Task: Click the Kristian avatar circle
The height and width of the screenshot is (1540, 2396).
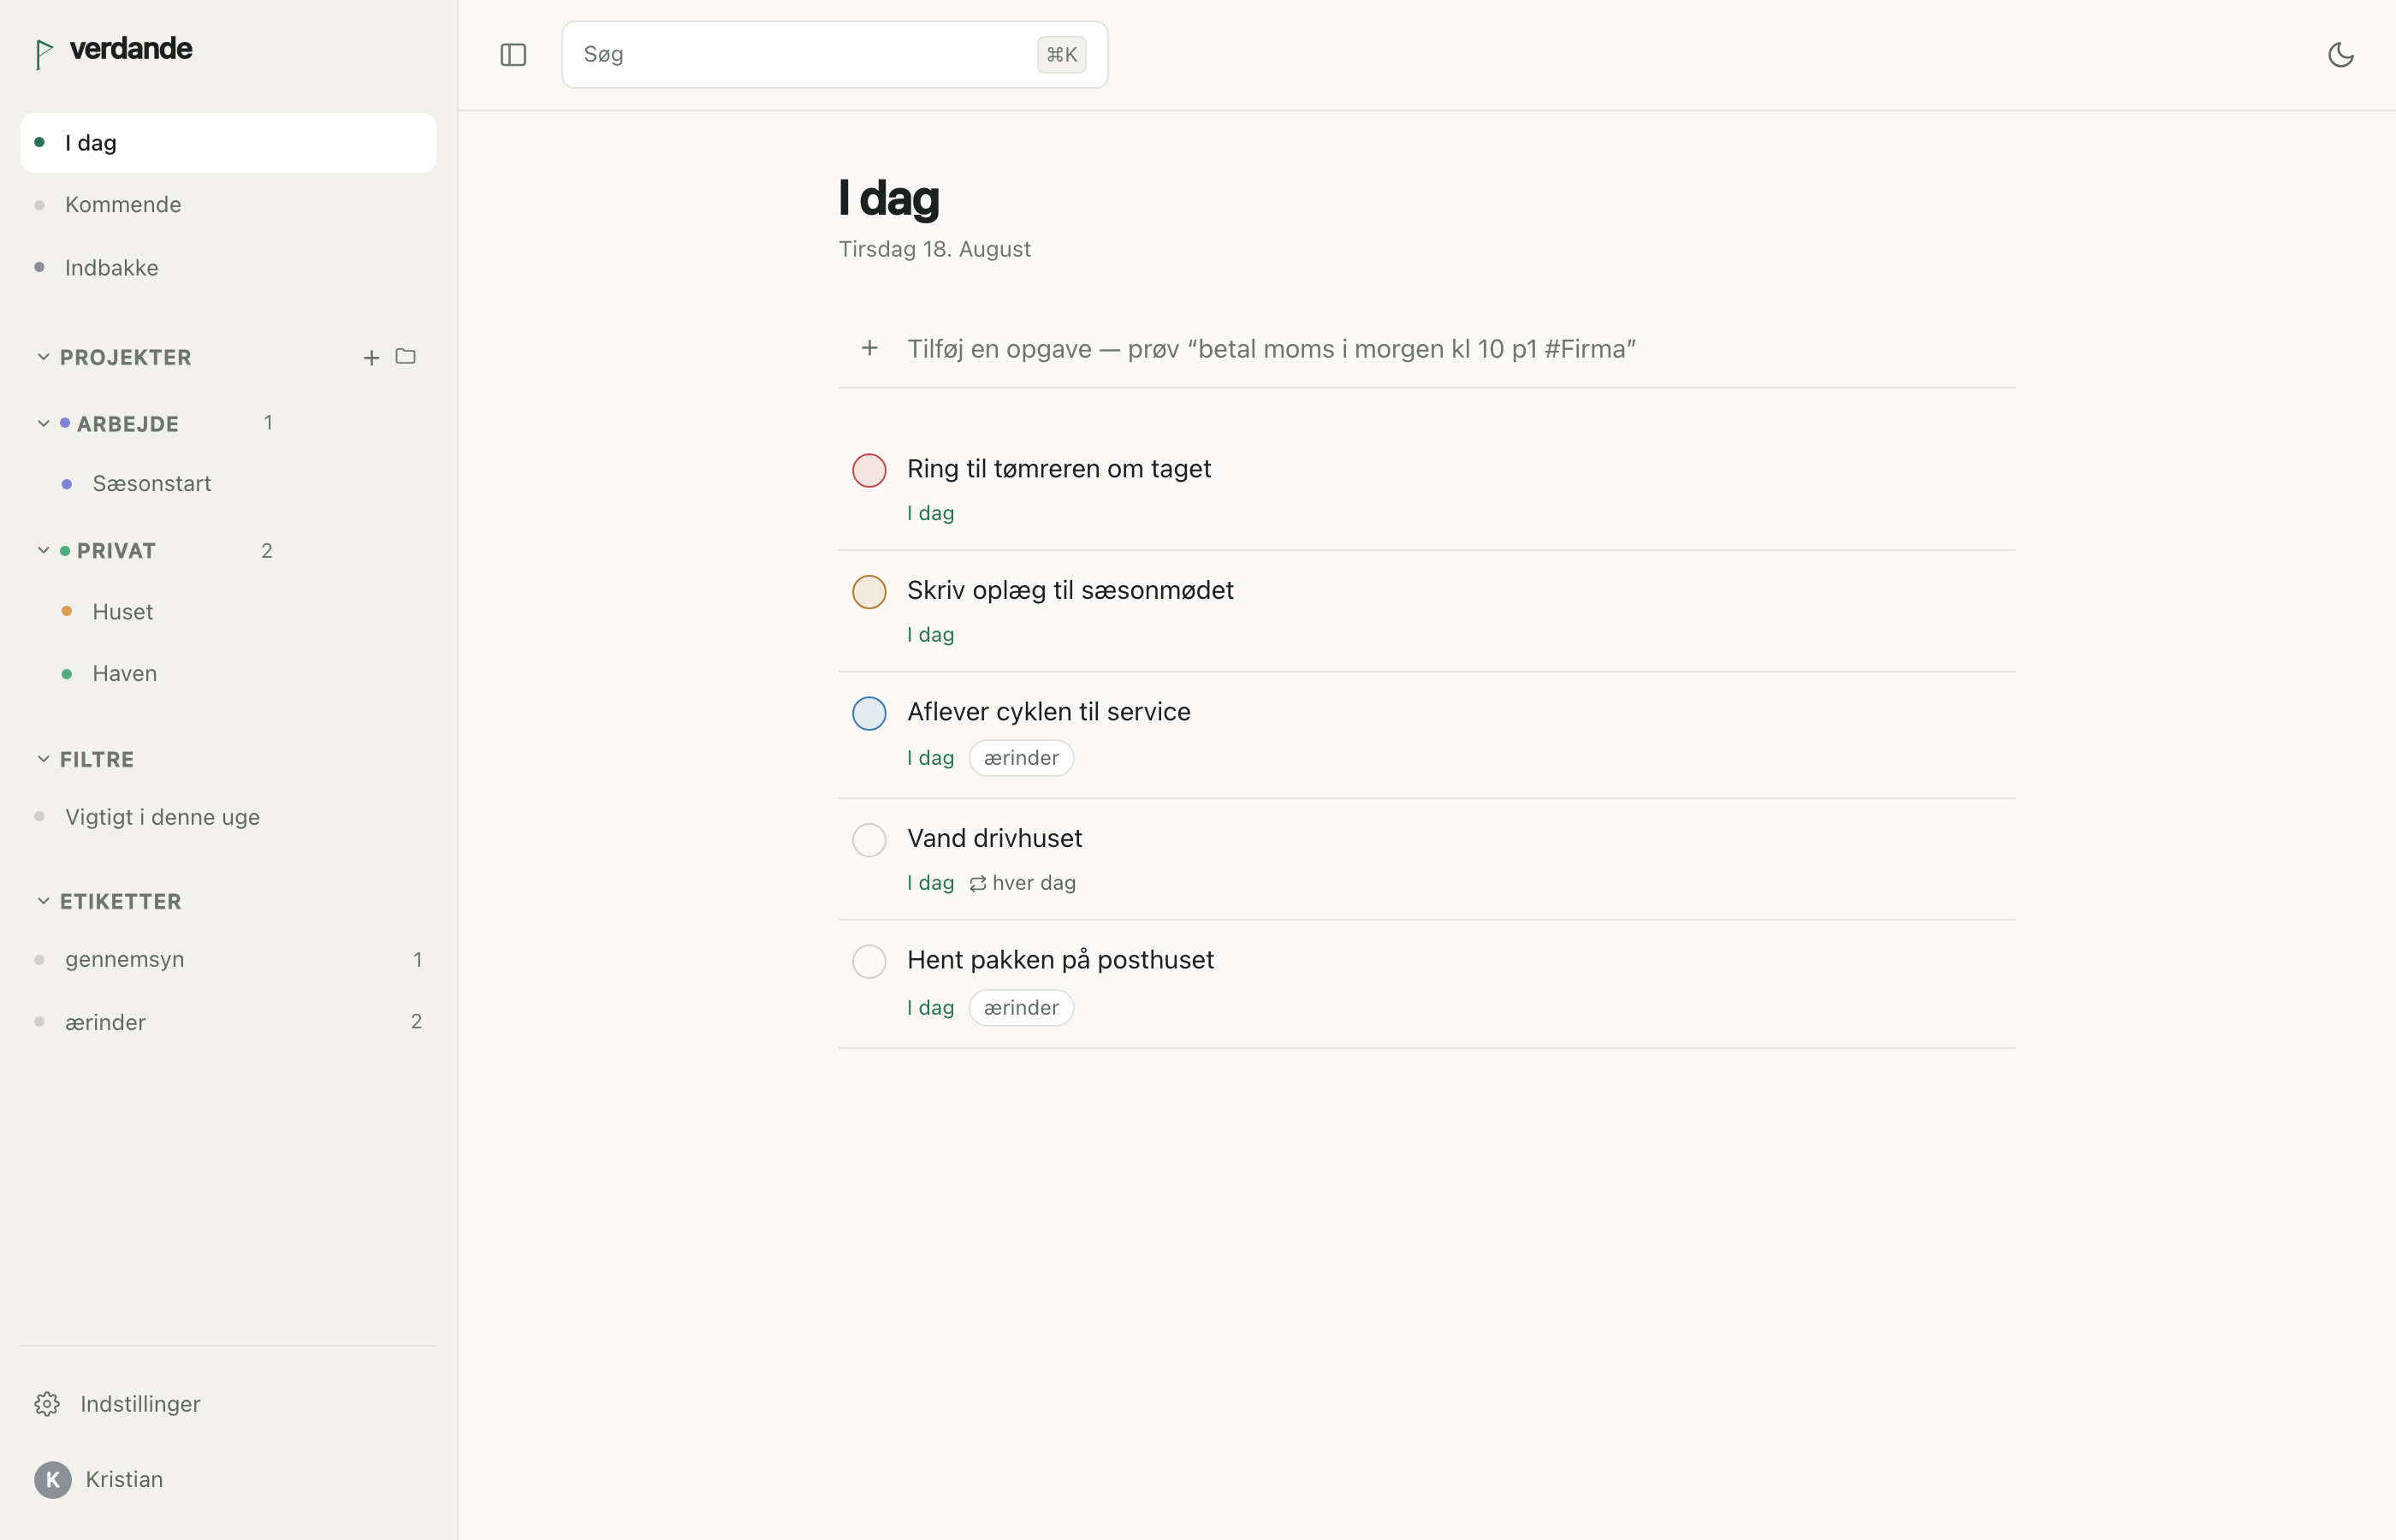Action: (x=52, y=1479)
